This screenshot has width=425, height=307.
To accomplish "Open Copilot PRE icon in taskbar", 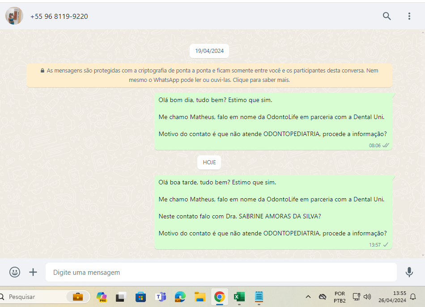I will (102, 297).
